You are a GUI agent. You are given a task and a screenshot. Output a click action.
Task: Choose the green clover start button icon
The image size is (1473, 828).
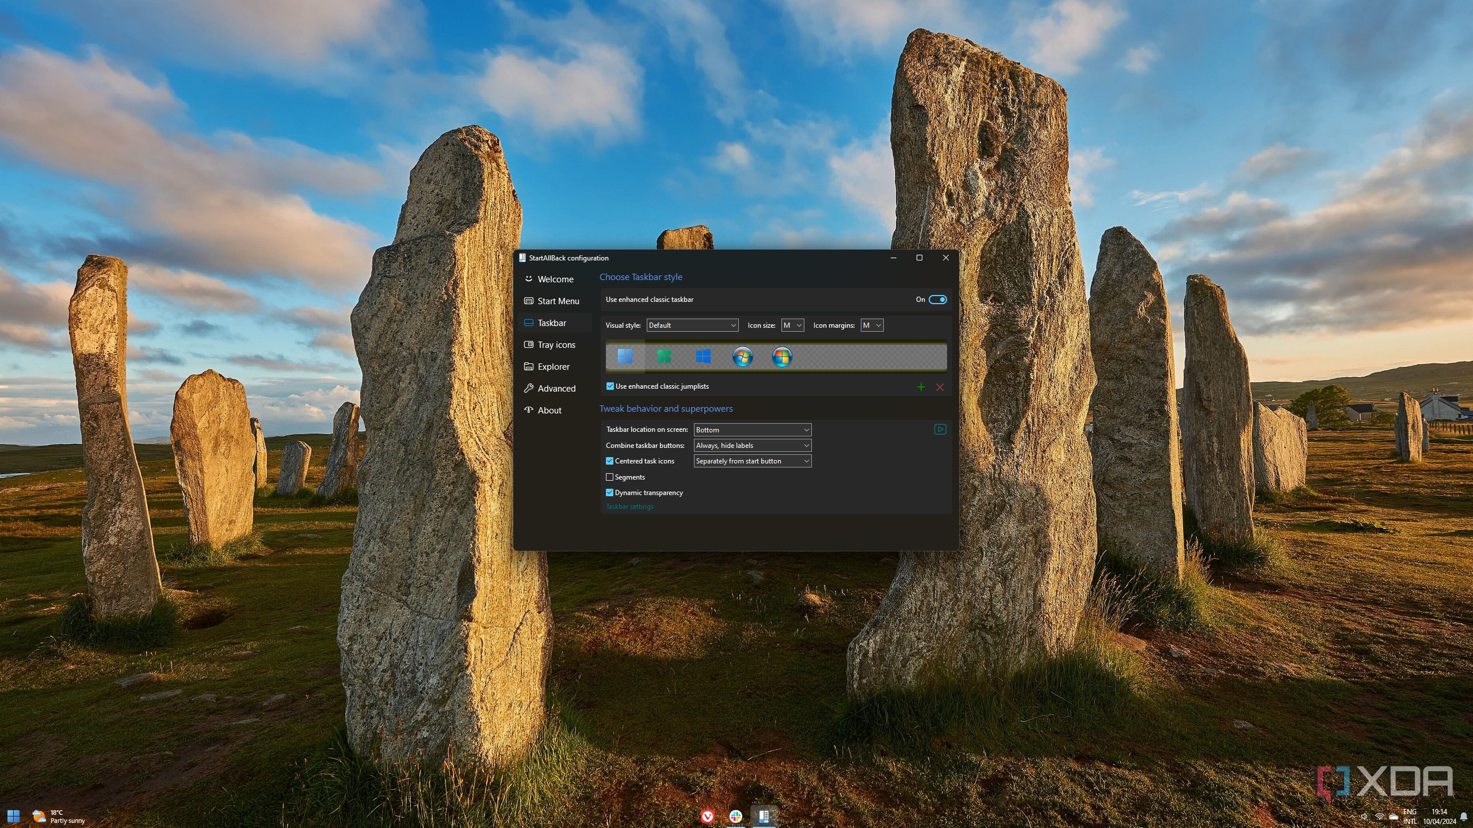click(x=664, y=356)
